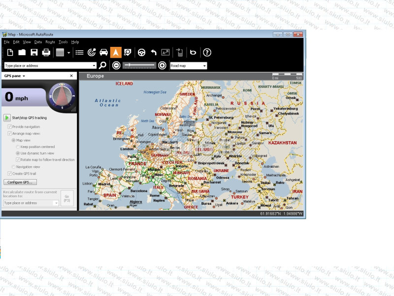394x296 pixels.
Task: Open the Route Planner target icon
Action: (x=92, y=52)
